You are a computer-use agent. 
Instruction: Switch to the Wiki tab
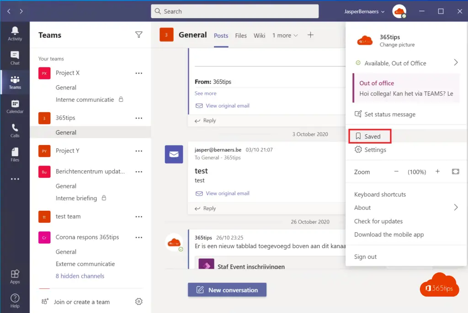260,36
